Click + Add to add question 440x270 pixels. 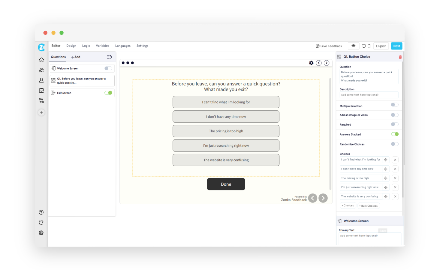[x=76, y=57]
